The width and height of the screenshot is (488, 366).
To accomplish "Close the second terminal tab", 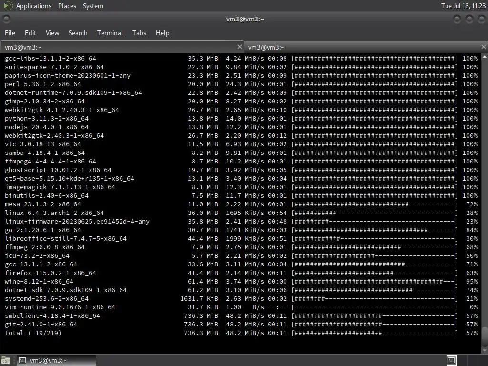I will point(483,47).
